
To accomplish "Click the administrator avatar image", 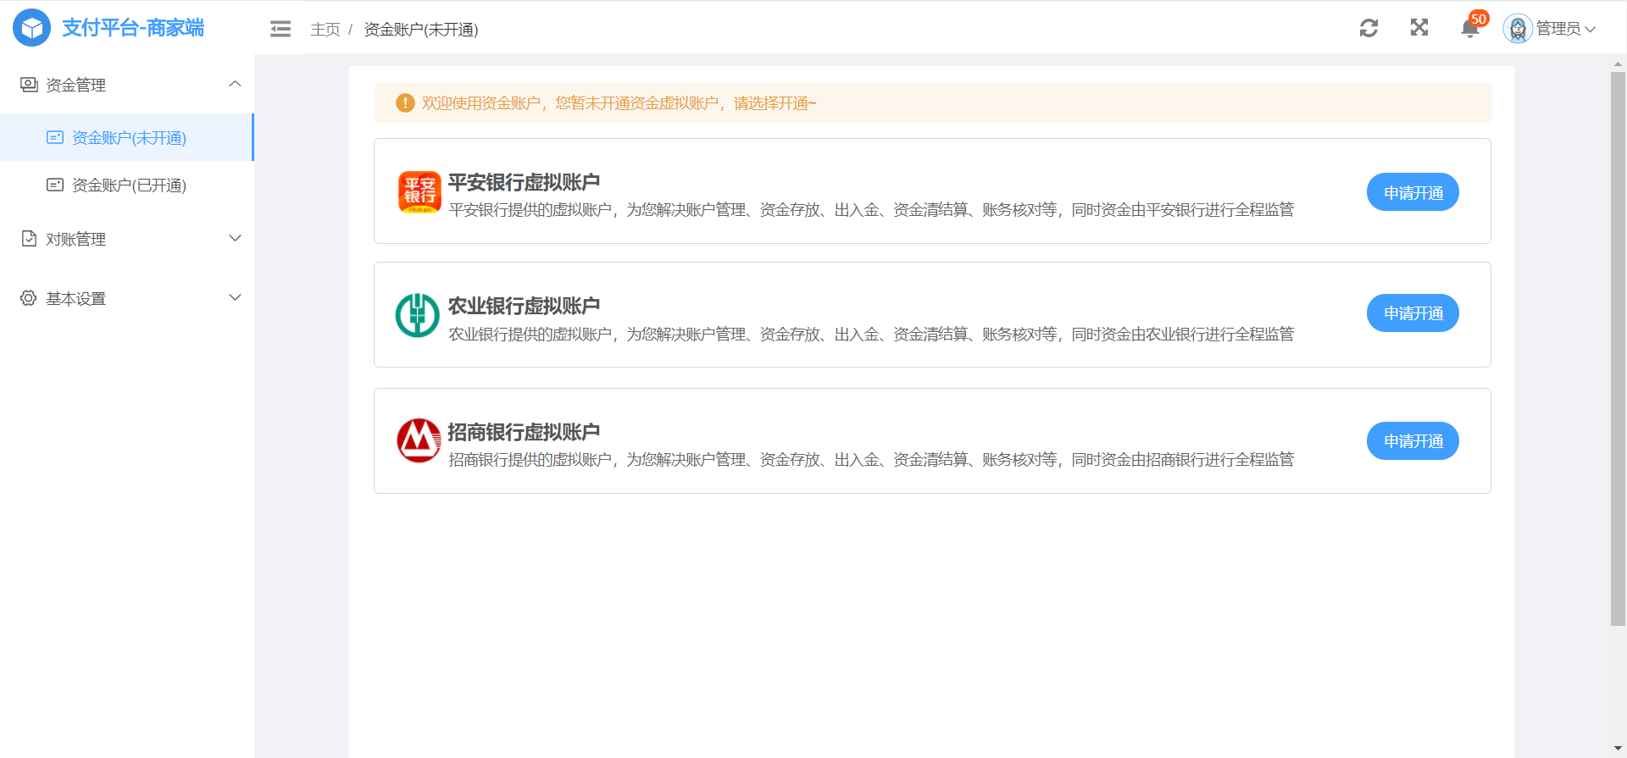I will pyautogui.click(x=1518, y=29).
